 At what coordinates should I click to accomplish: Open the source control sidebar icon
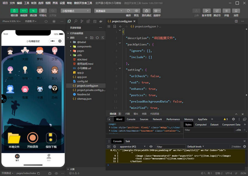tap(82, 21)
